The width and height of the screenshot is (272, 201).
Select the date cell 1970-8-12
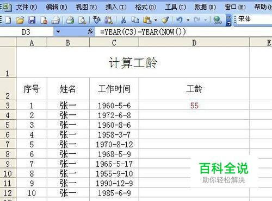114,145
